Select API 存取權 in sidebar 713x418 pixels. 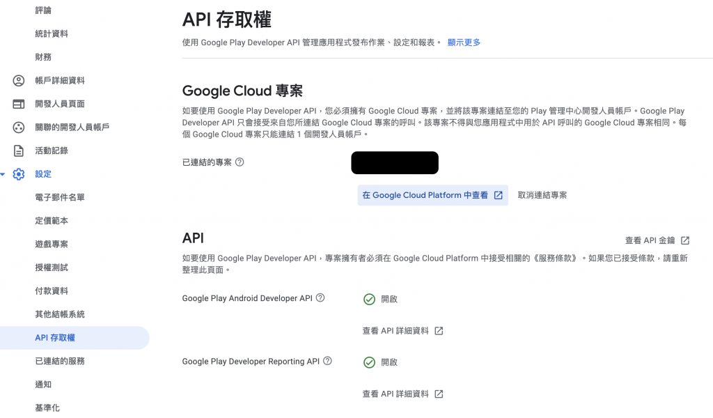pos(75,338)
